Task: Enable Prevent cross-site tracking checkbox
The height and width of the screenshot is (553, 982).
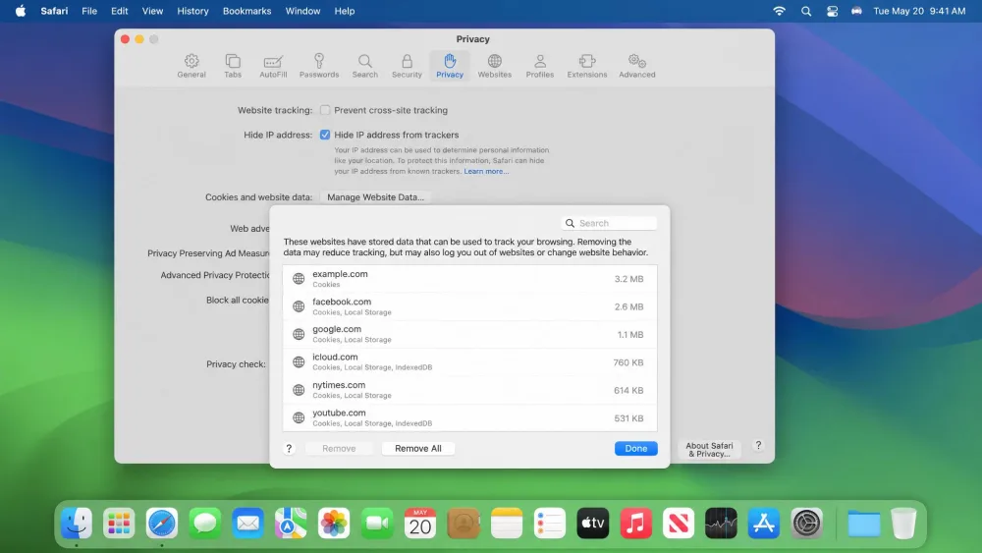Action: click(x=324, y=110)
